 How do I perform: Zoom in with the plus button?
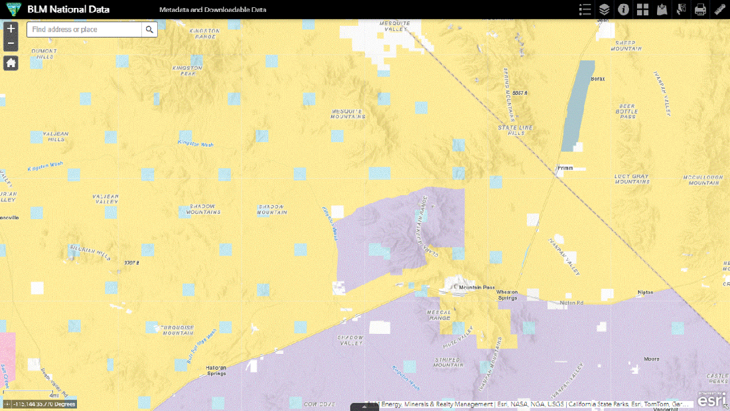point(11,29)
